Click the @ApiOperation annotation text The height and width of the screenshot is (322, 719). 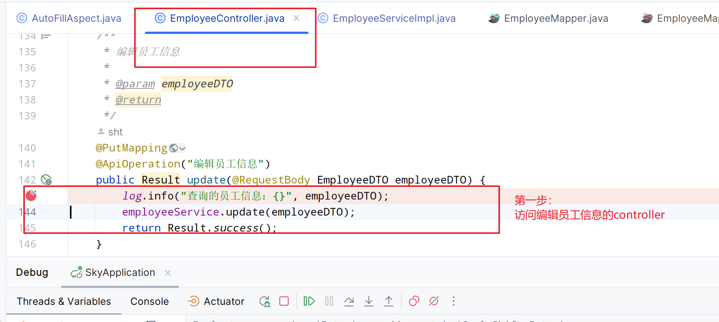tap(138, 164)
